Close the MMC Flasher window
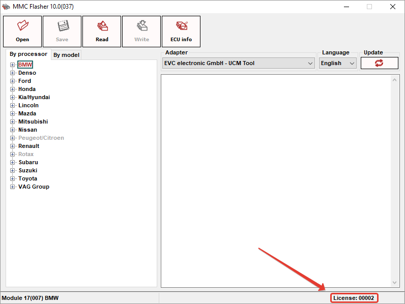405x304 pixels. [x=393, y=7]
